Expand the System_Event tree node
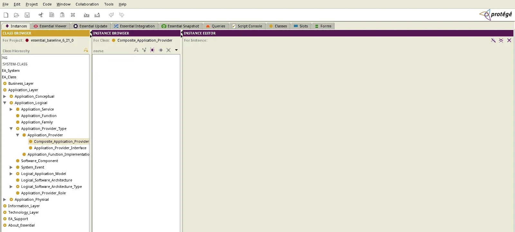Image resolution: width=515 pixels, height=232 pixels. click(11, 167)
